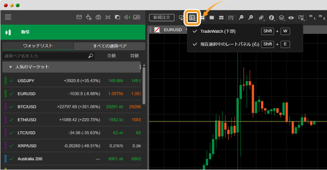Select m1 timeframe

[312, 17]
